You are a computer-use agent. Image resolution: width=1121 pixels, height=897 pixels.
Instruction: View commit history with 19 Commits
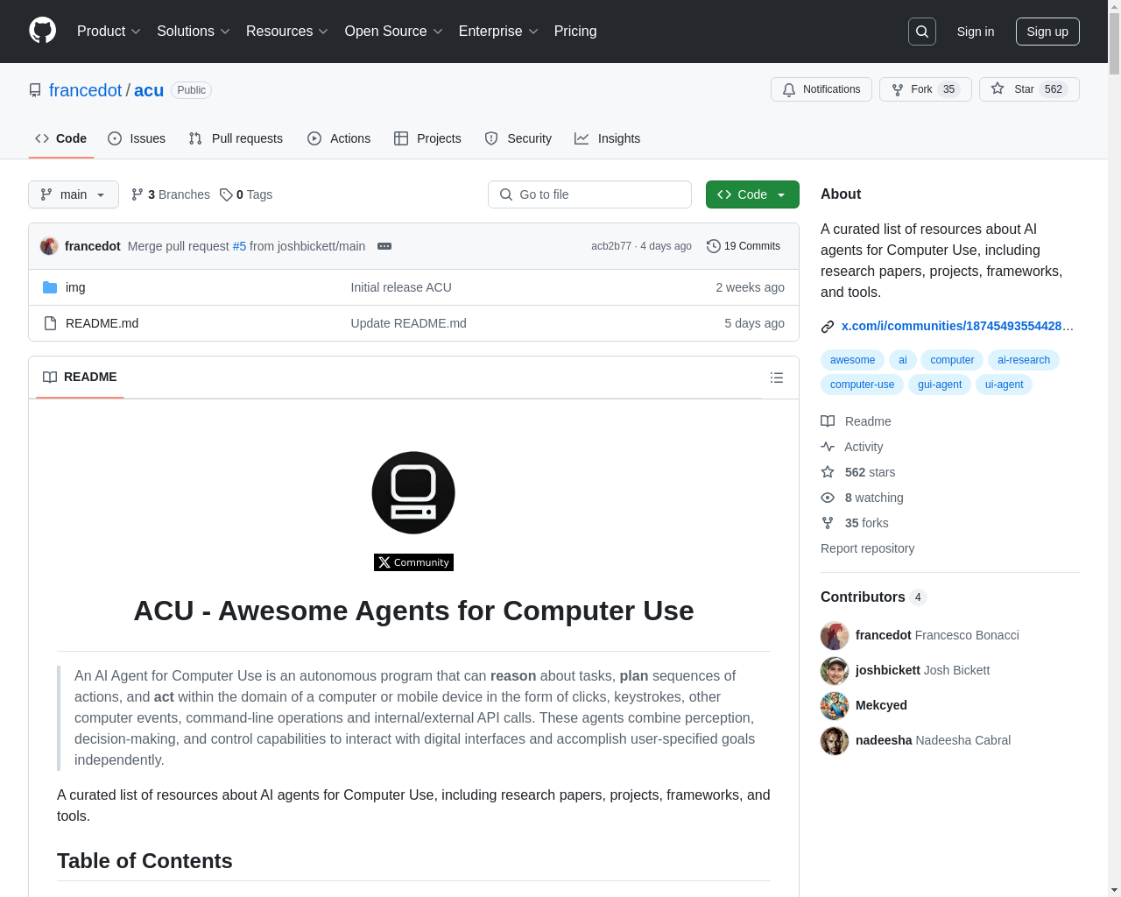click(744, 246)
